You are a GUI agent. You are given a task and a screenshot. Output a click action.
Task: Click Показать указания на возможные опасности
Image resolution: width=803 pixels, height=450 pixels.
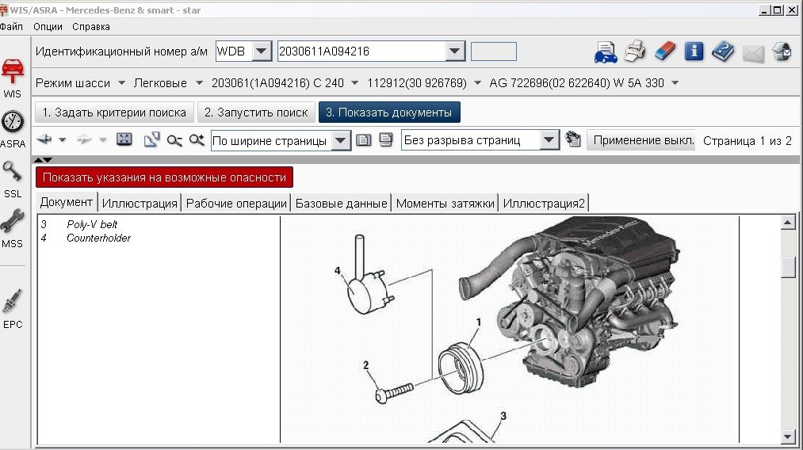click(x=164, y=177)
